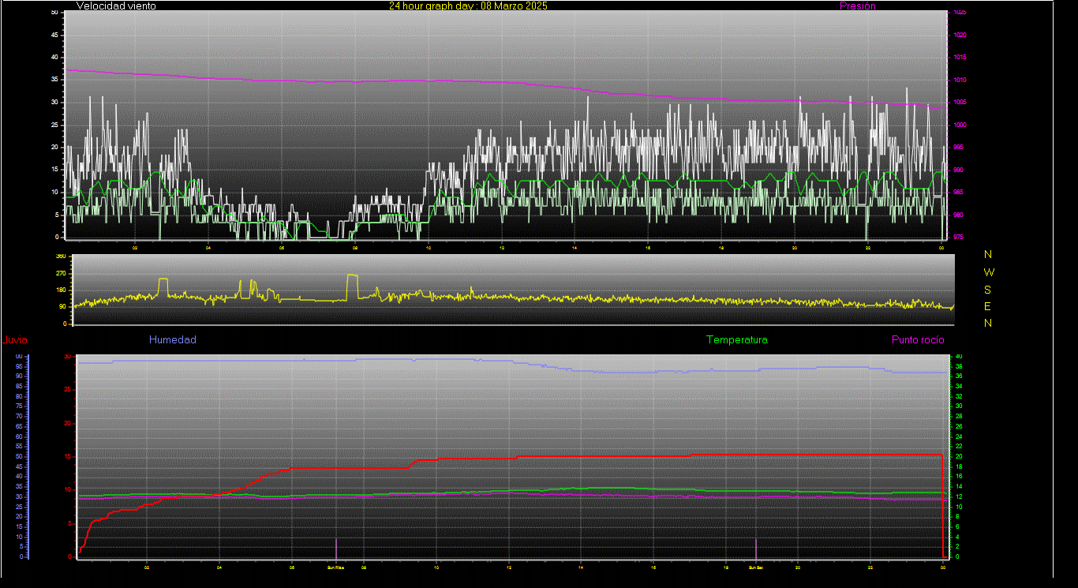This screenshot has width=1078, height=588.
Task: Click the 35 value on wind speed axis
Action: click(x=54, y=80)
